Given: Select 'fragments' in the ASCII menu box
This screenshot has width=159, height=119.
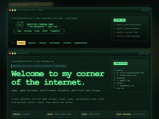Looking at the screenshot, I should (x=55, y=31).
